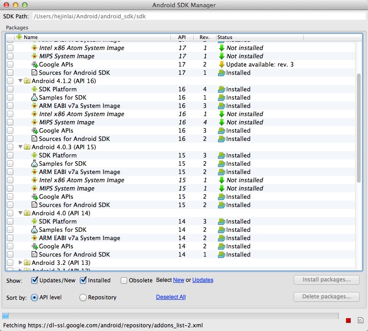Click the Google APIs icon for API 14
This screenshot has width=368, height=331.
(x=35, y=246)
